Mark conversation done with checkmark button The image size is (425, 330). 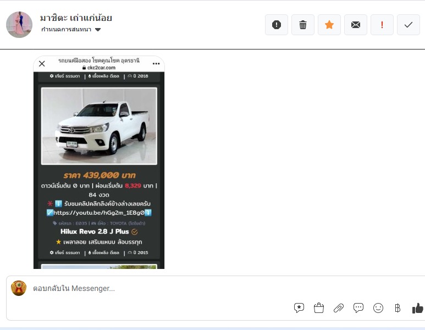(409, 25)
